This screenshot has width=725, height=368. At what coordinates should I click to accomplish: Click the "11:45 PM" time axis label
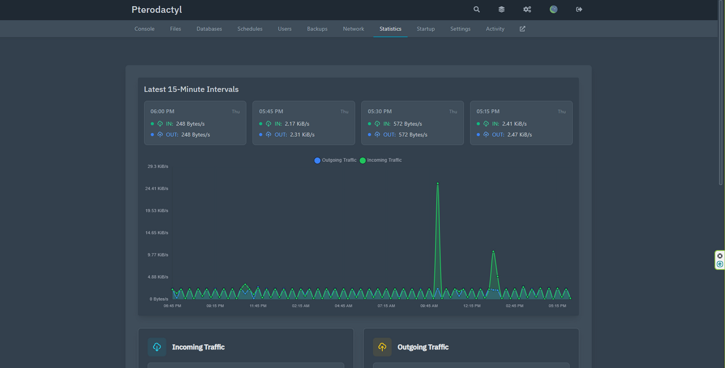(258, 305)
